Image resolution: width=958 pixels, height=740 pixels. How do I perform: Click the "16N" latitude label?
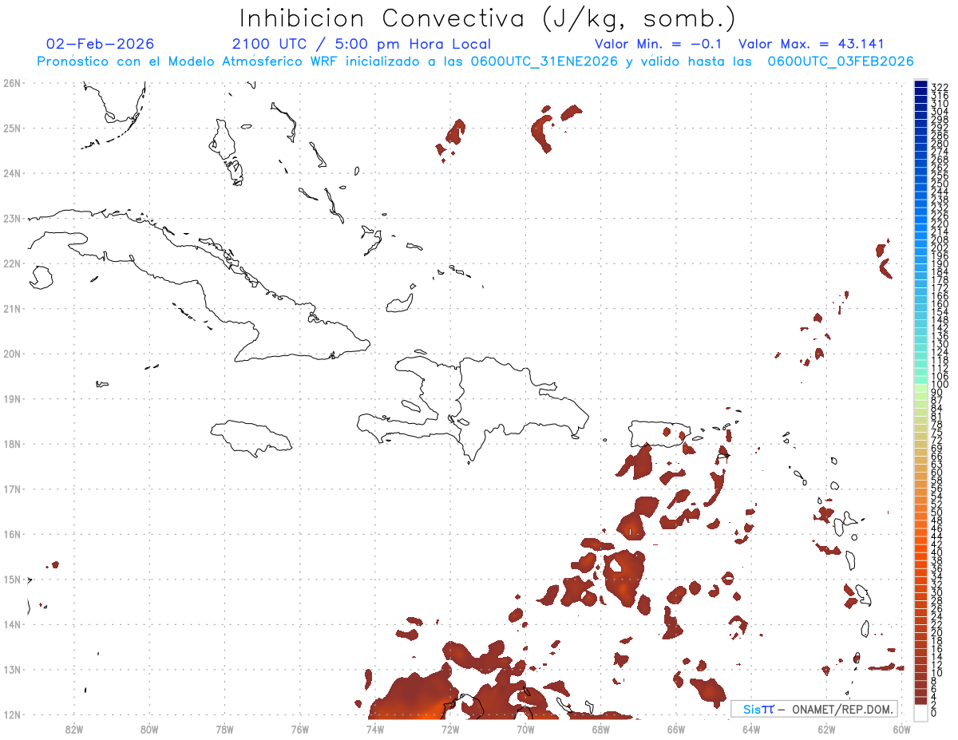click(x=11, y=534)
